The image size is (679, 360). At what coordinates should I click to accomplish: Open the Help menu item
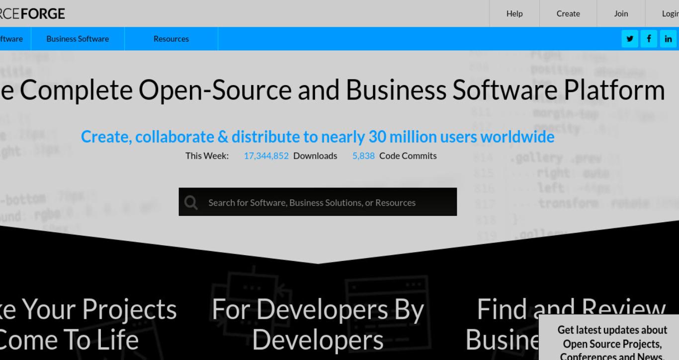[x=514, y=13]
